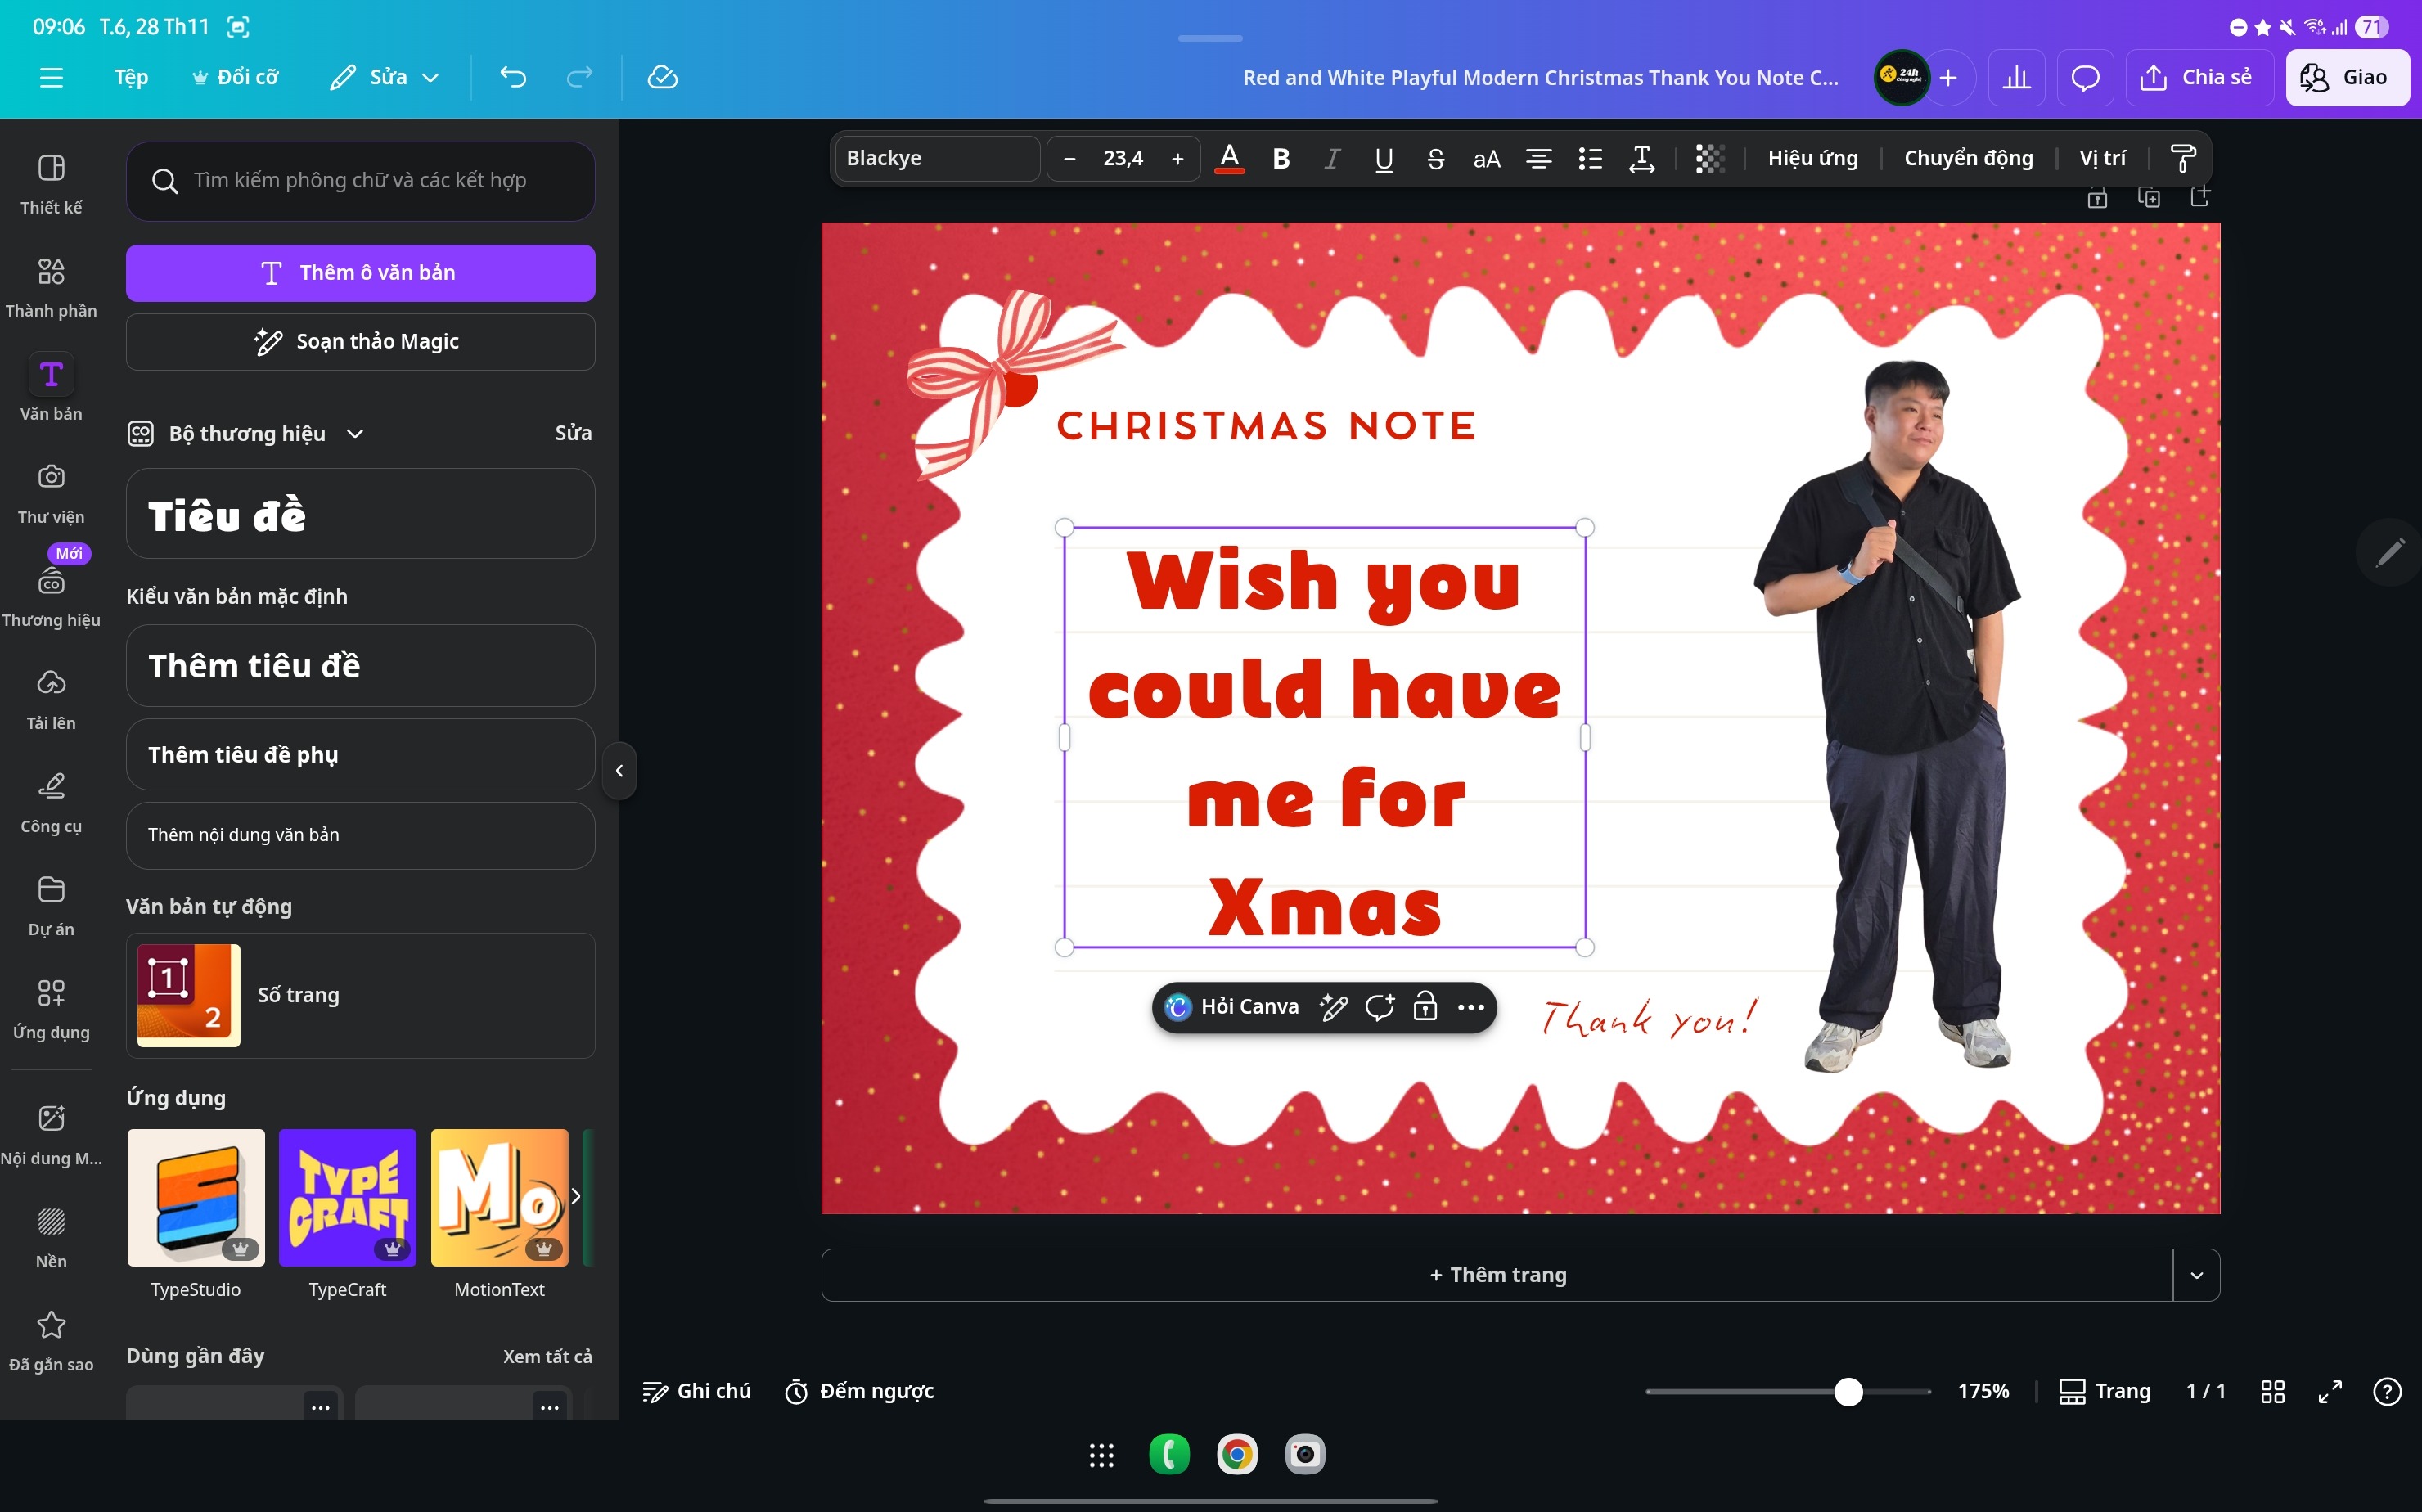2422x1512 pixels.
Task: Click the copy style paint roller icon
Action: pos(2182,158)
